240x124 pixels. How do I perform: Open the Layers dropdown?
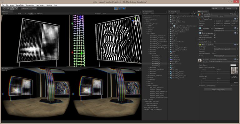(x=217, y=8)
